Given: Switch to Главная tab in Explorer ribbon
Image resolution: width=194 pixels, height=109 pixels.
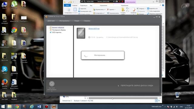Looking at the screenshot, I should pos(75,5).
